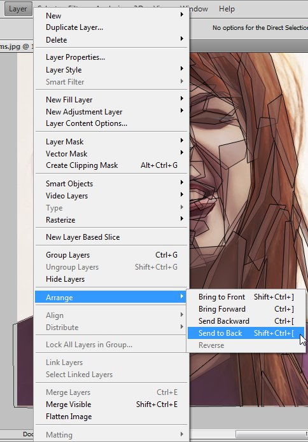Open the Delete submenu
The image size is (308, 442).
[111, 39]
